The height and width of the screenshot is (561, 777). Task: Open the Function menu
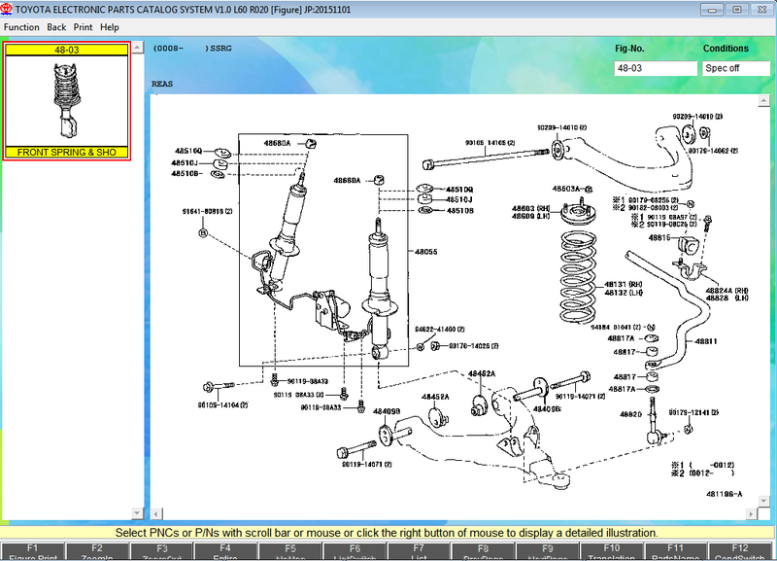coord(21,27)
